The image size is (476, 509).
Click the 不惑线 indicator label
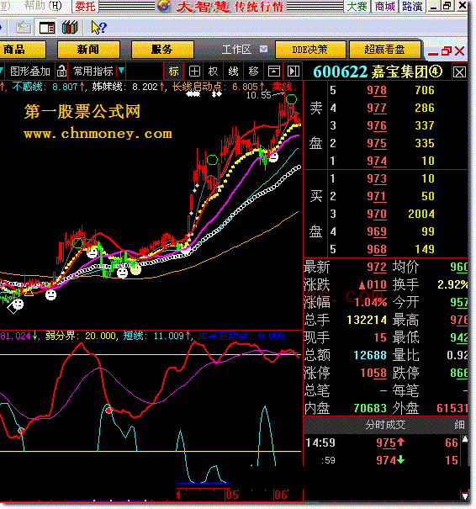[27, 87]
